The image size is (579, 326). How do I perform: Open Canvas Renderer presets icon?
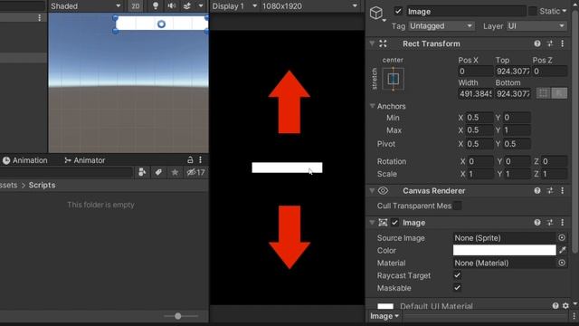click(550, 191)
